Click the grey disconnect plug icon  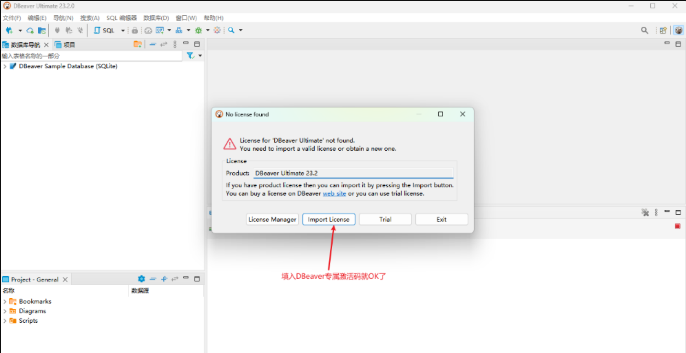[80, 30]
